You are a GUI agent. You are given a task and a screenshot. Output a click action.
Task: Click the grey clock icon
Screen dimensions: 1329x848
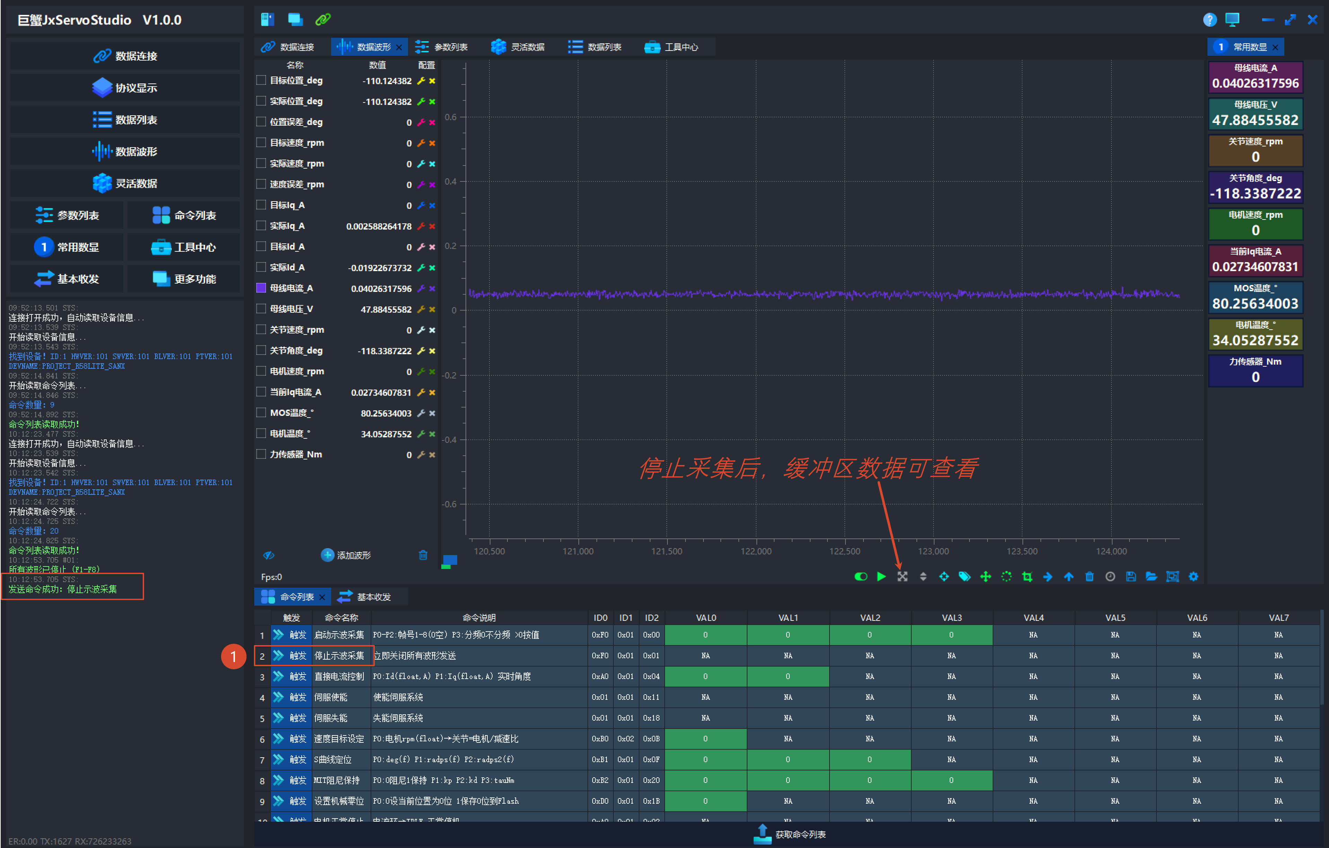[x=1110, y=577]
